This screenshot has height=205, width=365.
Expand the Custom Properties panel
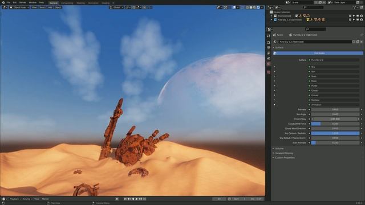[285, 158]
